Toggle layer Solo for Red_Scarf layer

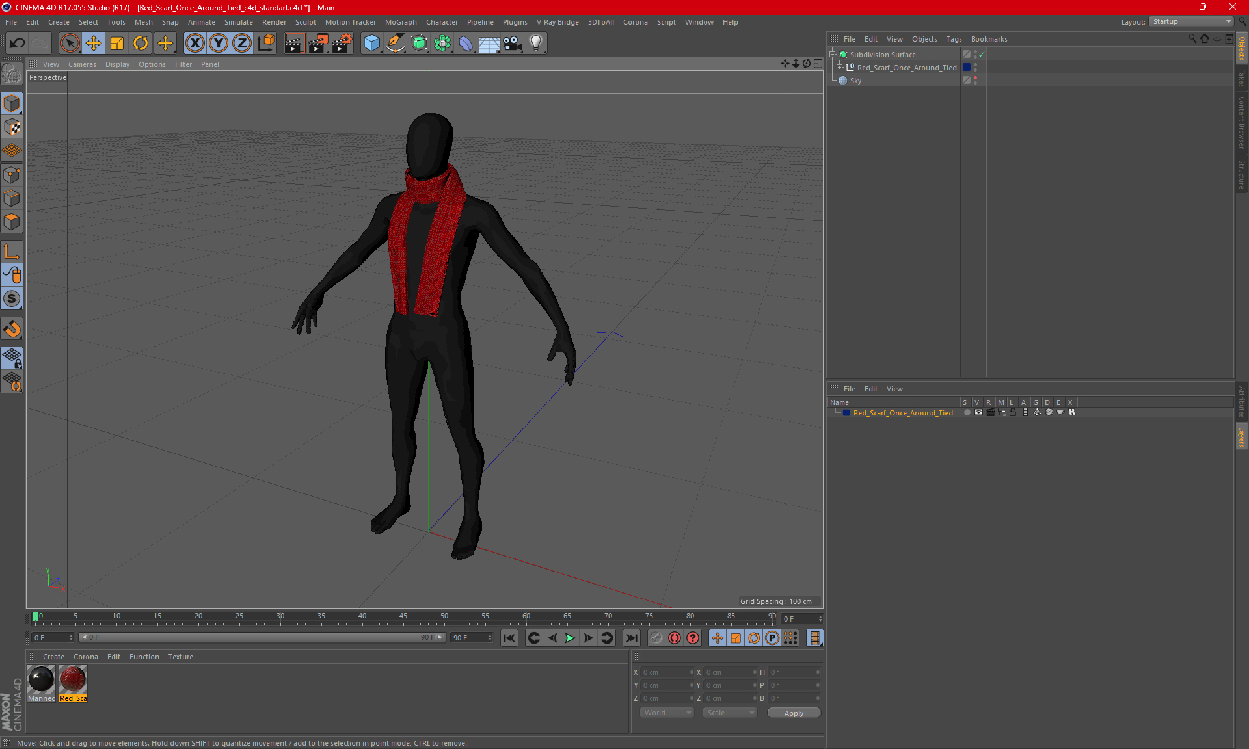pos(967,412)
